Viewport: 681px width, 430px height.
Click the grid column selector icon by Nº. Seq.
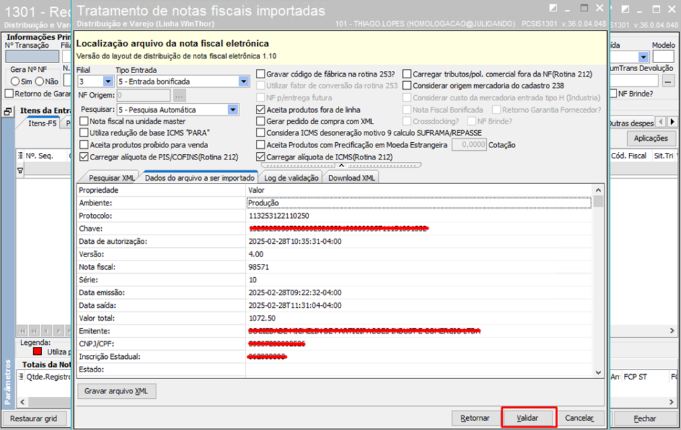point(21,156)
